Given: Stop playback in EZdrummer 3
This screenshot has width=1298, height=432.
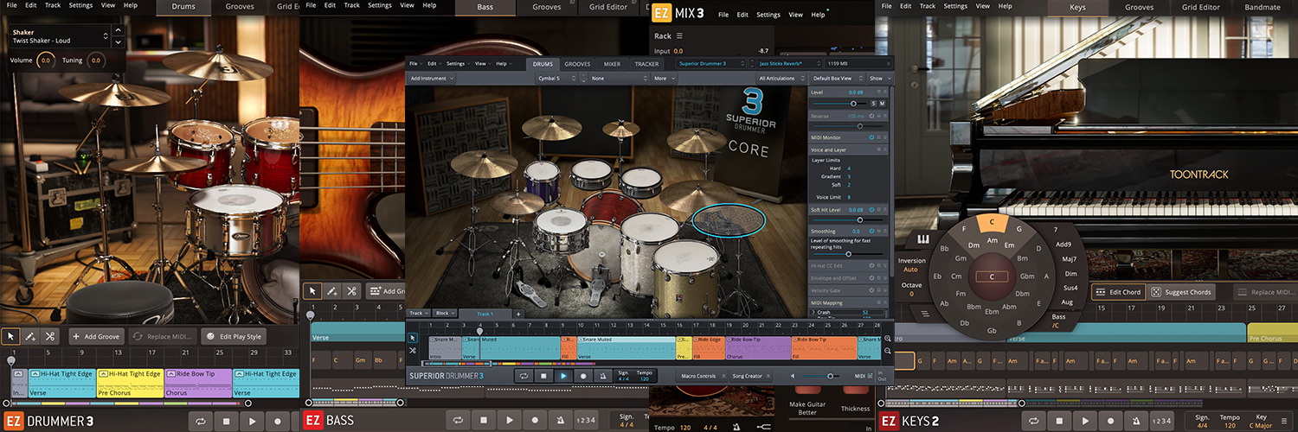Looking at the screenshot, I should [227, 421].
